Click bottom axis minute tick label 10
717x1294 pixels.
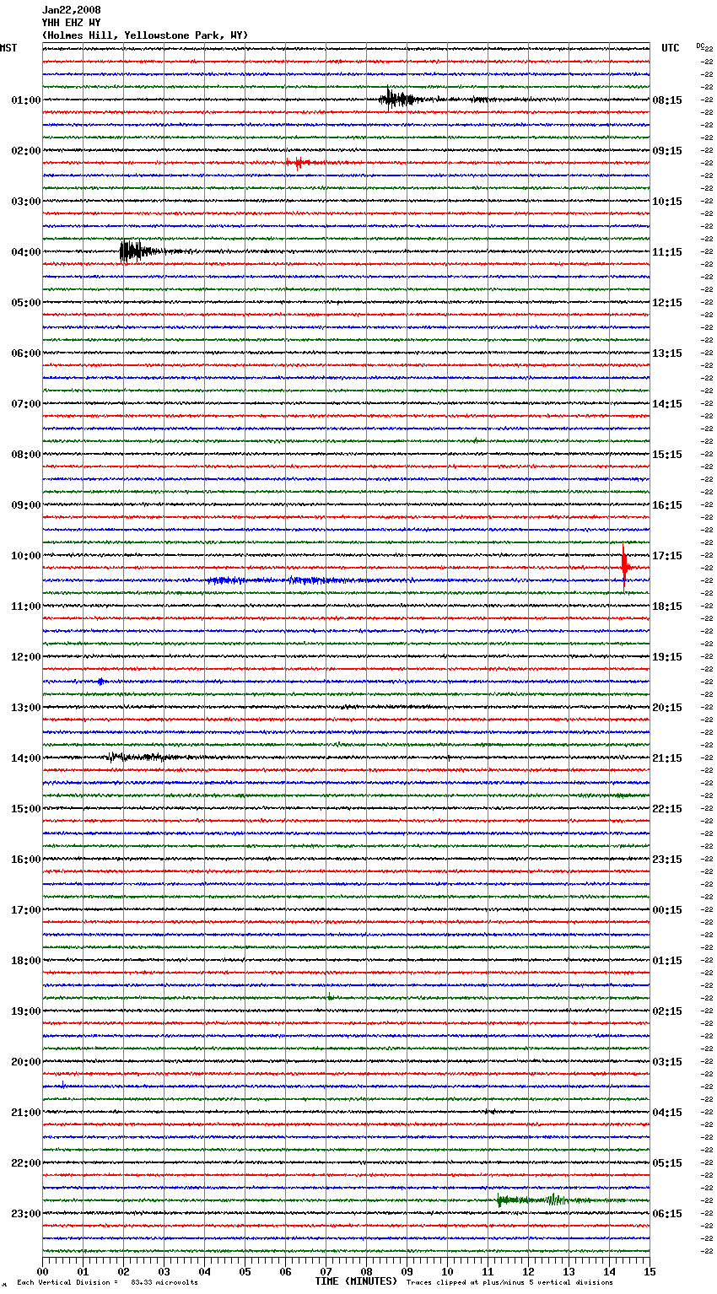(447, 1271)
